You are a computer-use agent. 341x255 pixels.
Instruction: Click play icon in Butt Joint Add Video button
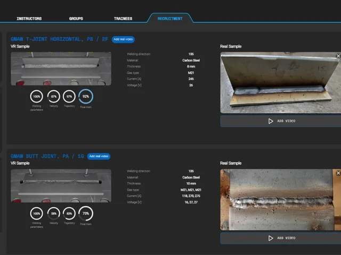click(271, 238)
